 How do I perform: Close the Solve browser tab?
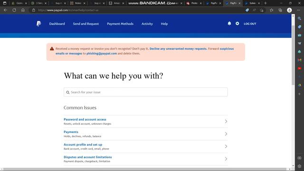(x=259, y=3)
